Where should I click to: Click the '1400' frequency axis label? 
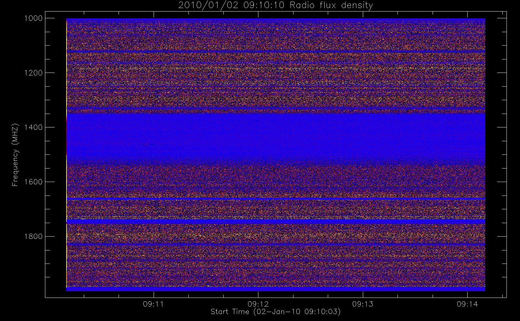tap(33, 127)
